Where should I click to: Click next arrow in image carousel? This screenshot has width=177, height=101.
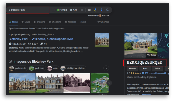(x=109, y=83)
